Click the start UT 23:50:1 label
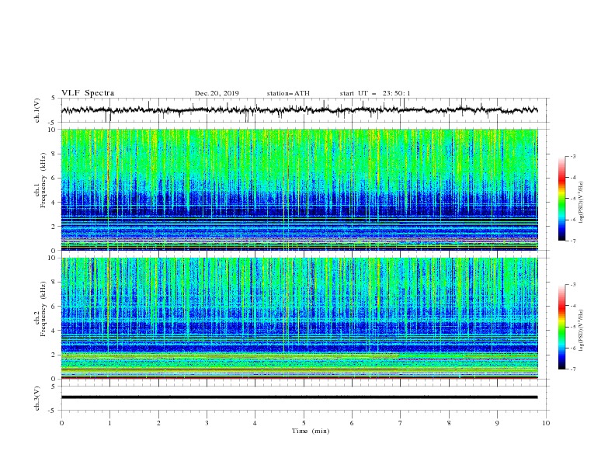615x475 pixels. tap(375, 93)
